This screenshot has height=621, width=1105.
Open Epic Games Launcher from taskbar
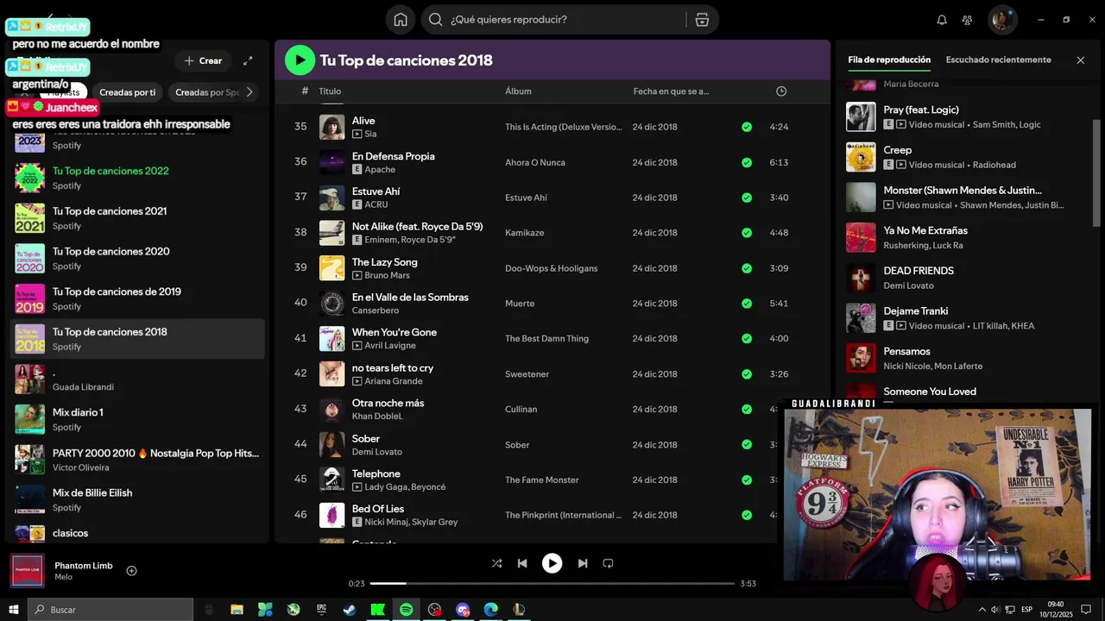[321, 610]
